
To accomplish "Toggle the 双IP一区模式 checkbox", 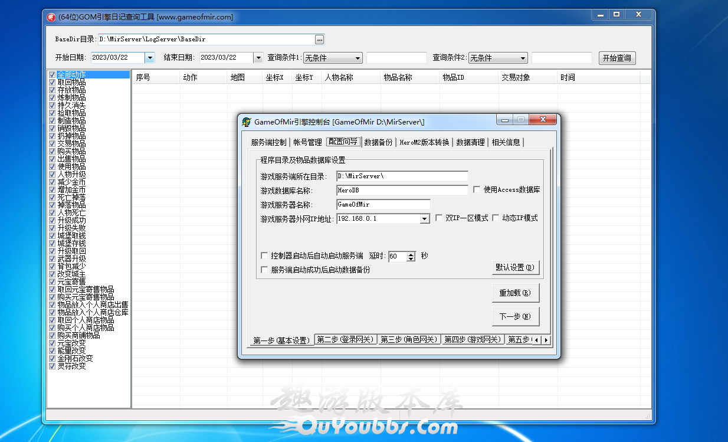I will [439, 218].
